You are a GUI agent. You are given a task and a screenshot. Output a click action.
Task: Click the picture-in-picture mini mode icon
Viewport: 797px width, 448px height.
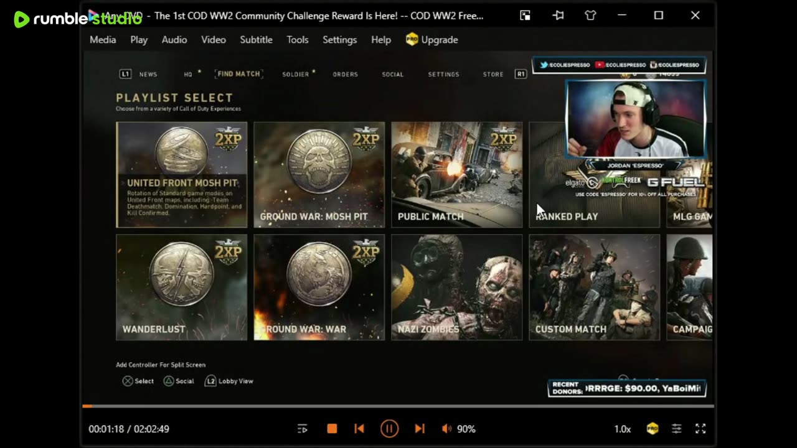[526, 16]
